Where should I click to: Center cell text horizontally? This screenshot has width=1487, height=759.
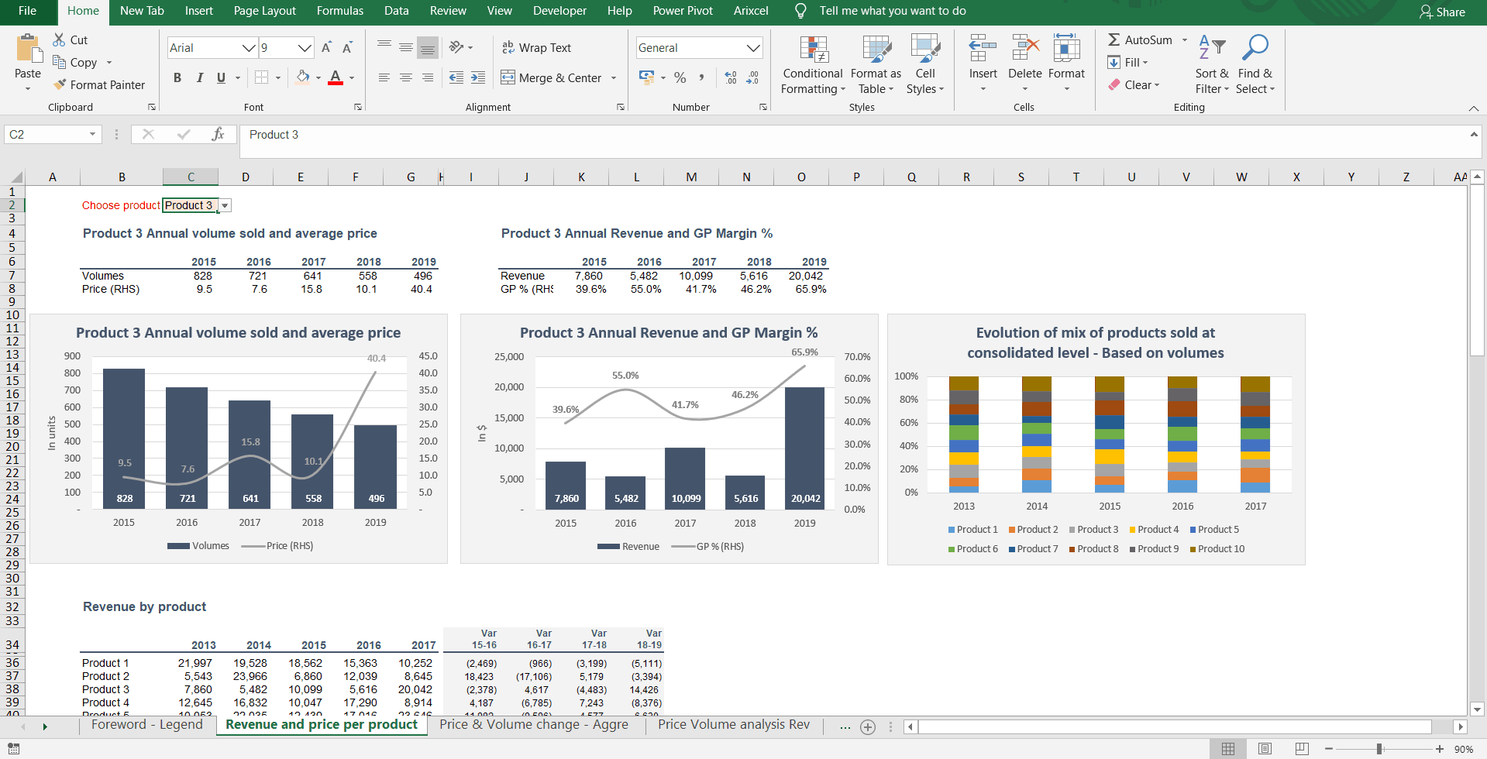pos(406,77)
